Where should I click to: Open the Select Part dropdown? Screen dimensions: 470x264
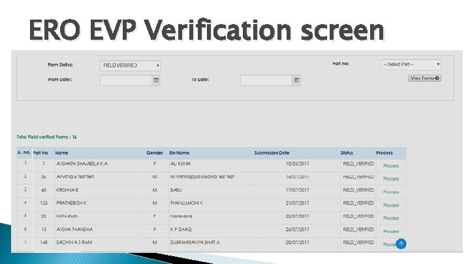pyautogui.click(x=411, y=65)
